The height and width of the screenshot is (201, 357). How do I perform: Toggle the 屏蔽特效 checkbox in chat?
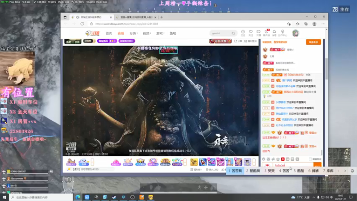coord(310,159)
